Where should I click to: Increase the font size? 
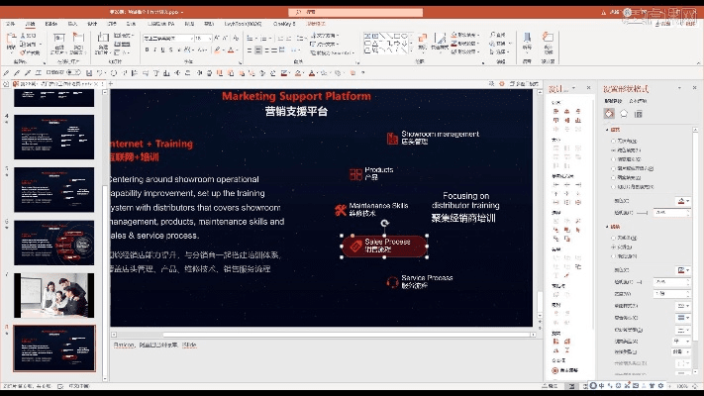[217, 39]
